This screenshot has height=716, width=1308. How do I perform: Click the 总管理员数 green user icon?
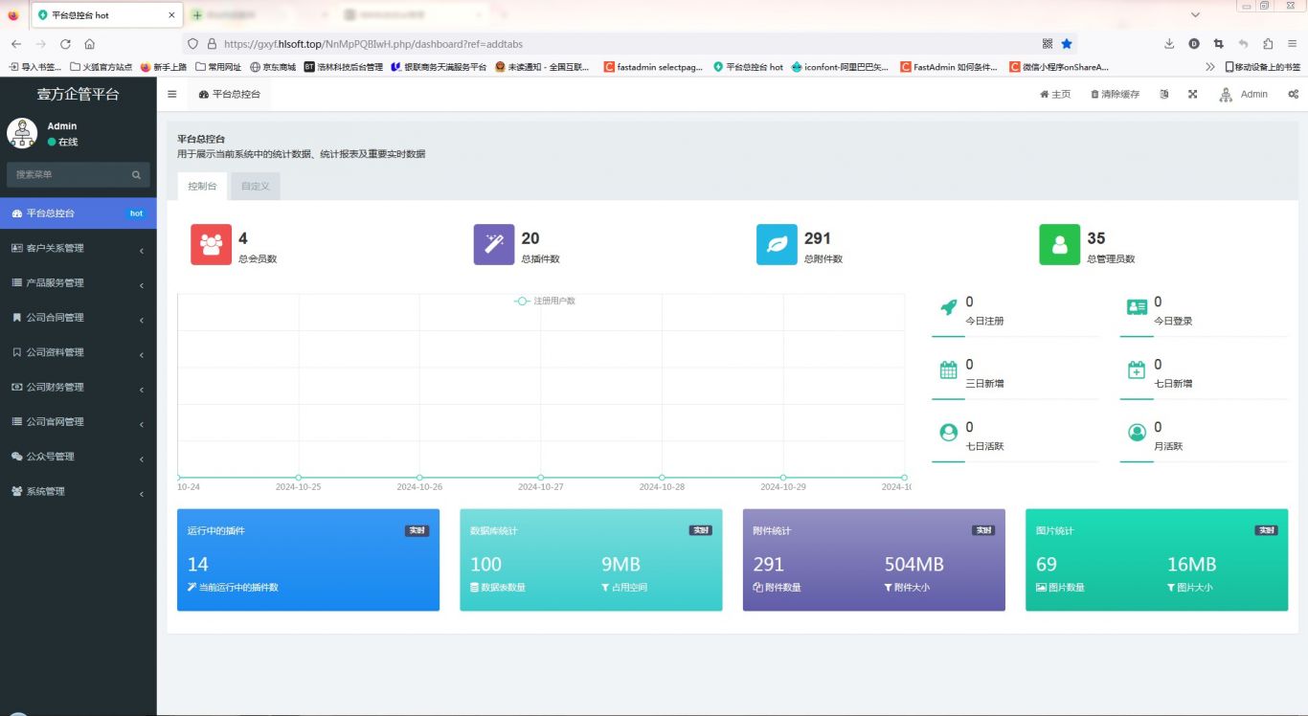(x=1059, y=244)
